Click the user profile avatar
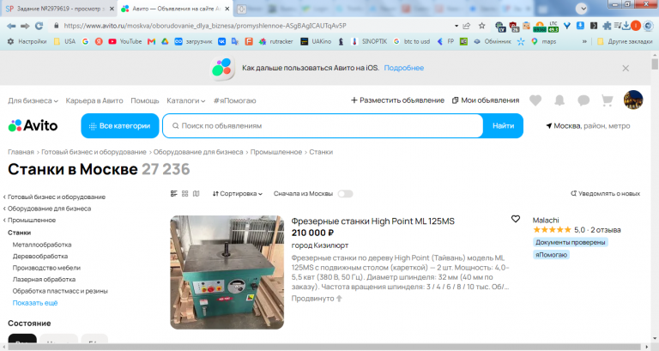This screenshot has height=351, width=659. (x=633, y=100)
